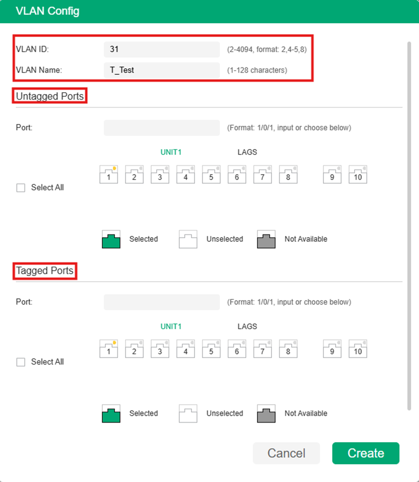This screenshot has height=482, width=419.
Task: Click the Cancel button
Action: pyautogui.click(x=286, y=453)
